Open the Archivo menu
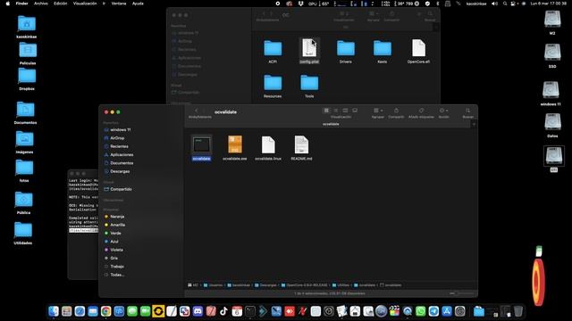The width and height of the screenshot is (572, 321). 41,4
